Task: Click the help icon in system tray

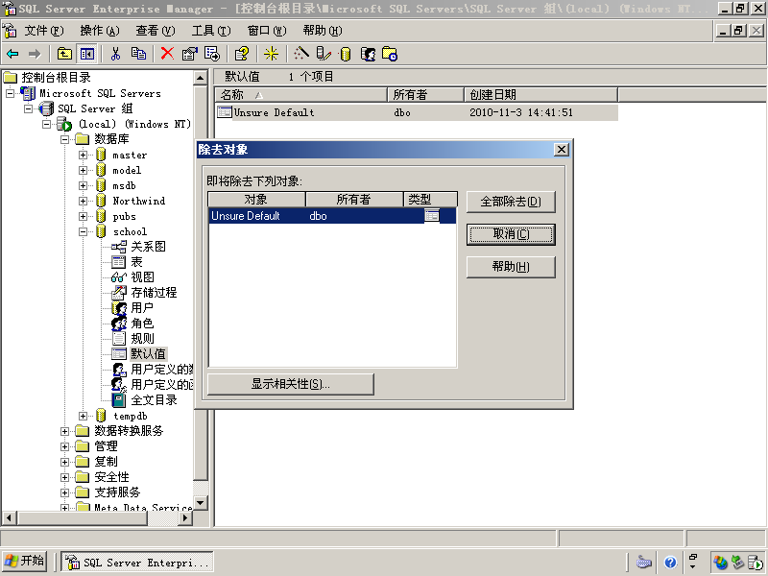Action: (x=670, y=563)
